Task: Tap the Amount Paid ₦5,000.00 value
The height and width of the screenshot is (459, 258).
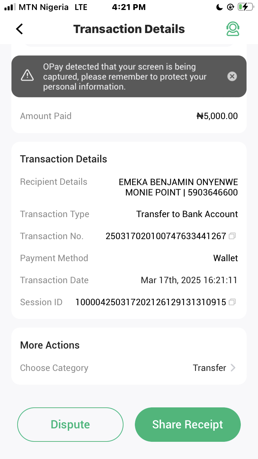Action: click(217, 116)
